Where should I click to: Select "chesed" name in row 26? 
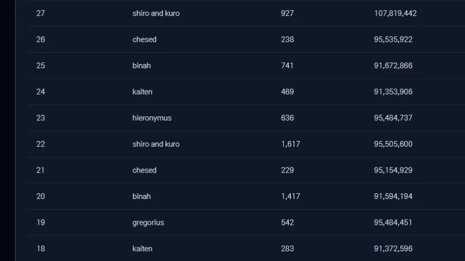pyautogui.click(x=144, y=39)
